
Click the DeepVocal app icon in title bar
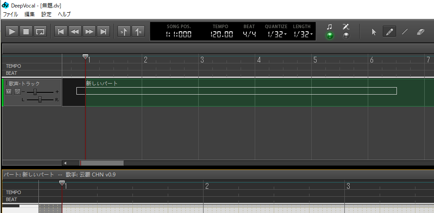[5, 5]
